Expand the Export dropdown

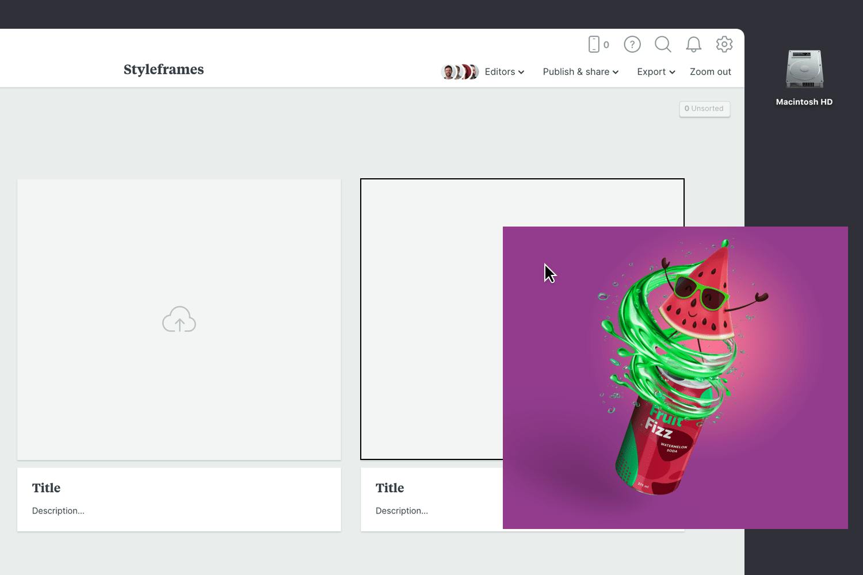(655, 71)
